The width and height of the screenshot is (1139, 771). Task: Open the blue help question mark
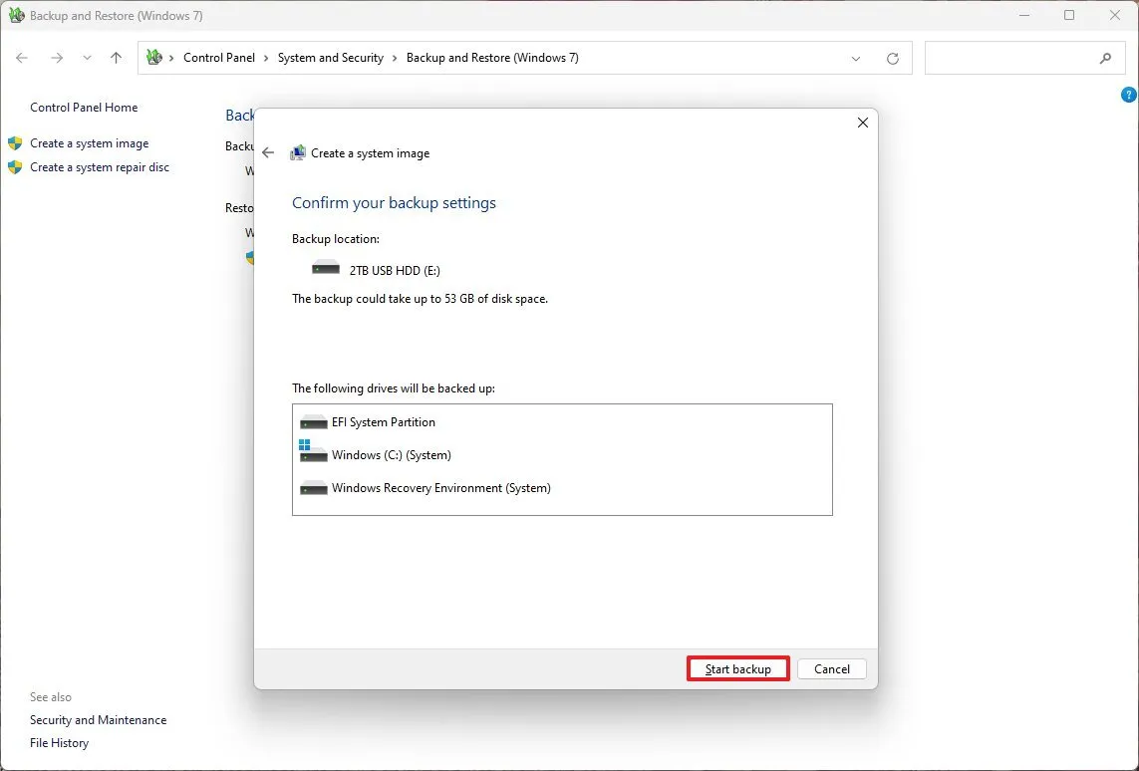pos(1128,95)
